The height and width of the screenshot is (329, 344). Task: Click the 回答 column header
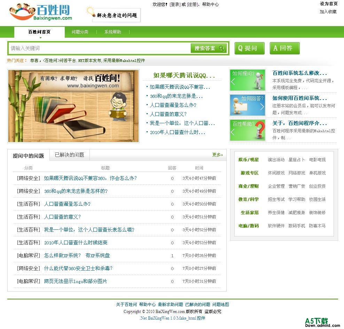tap(172, 168)
